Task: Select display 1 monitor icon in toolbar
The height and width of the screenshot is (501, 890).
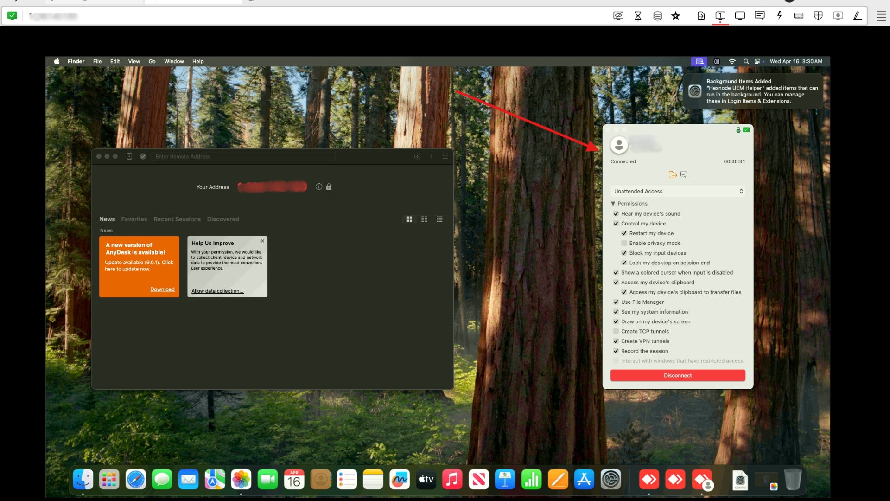Action: point(720,16)
